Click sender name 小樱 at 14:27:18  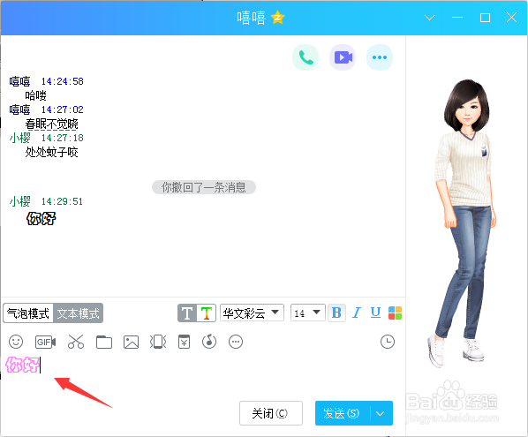(20, 138)
